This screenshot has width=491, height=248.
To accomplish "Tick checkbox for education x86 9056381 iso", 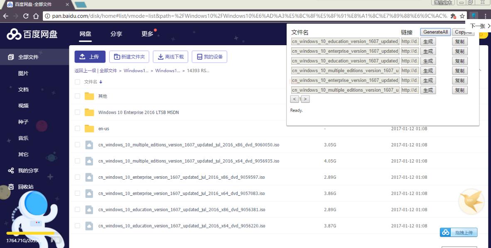I will point(77,209).
